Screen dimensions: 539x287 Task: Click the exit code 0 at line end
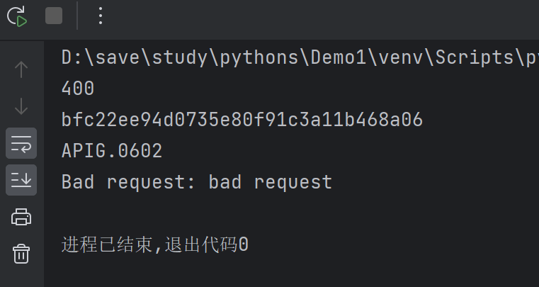243,245
